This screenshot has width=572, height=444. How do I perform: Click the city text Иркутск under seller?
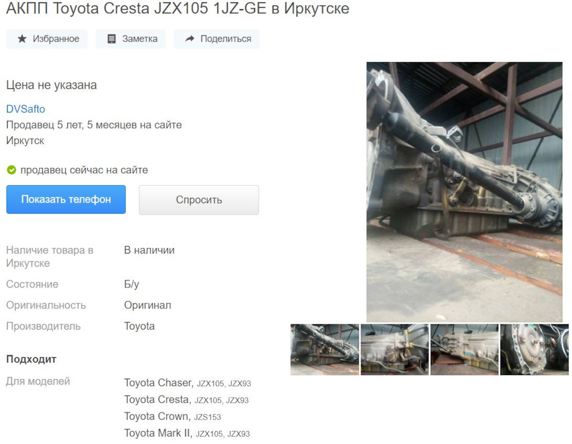tap(25, 140)
